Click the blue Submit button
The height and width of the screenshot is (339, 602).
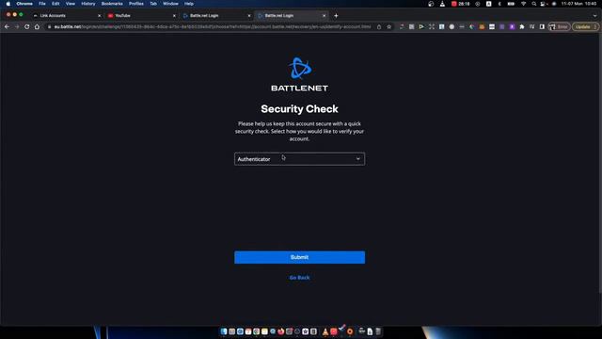pos(299,257)
